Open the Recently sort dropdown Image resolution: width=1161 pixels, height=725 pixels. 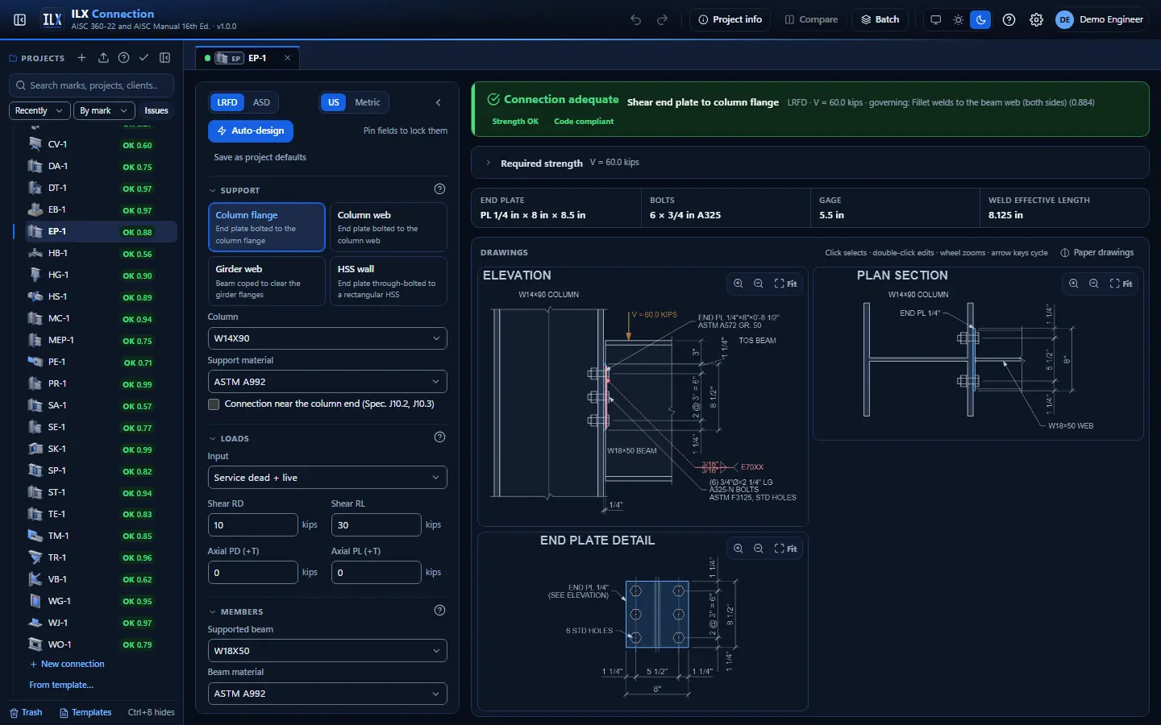(x=39, y=110)
